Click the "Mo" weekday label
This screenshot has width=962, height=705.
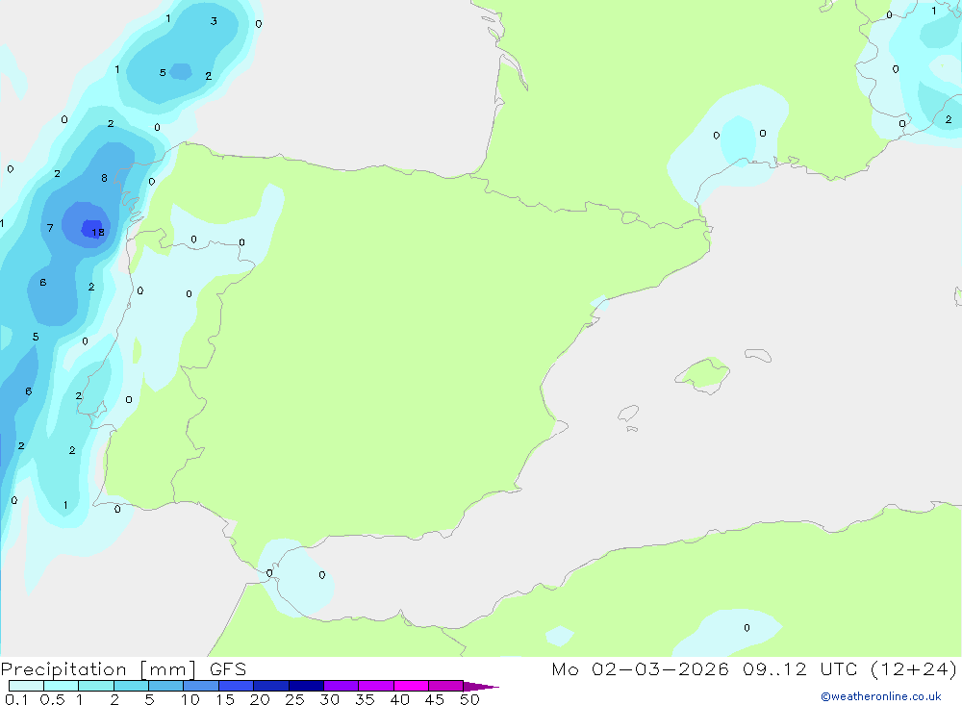(565, 668)
